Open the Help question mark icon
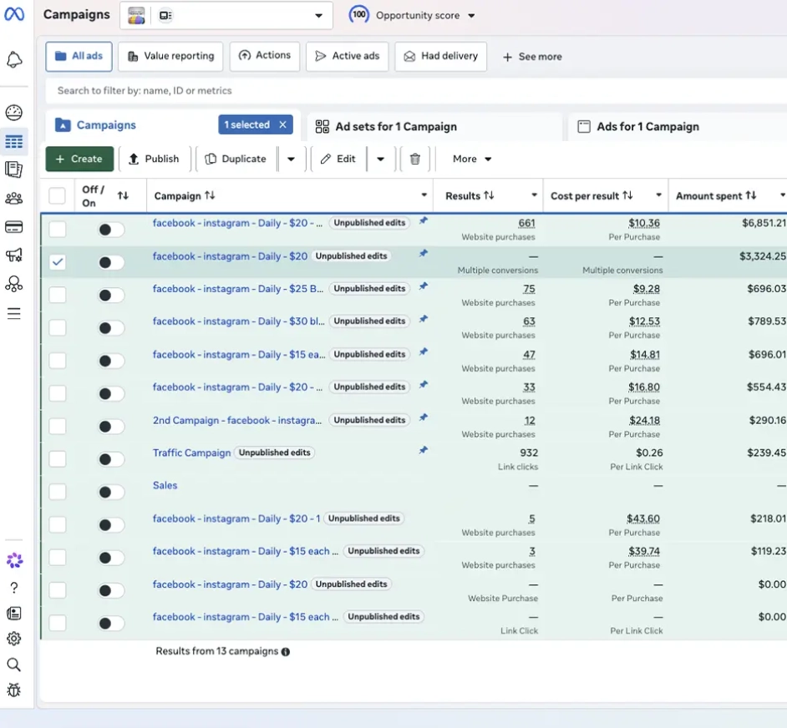The image size is (787, 728). (x=14, y=588)
